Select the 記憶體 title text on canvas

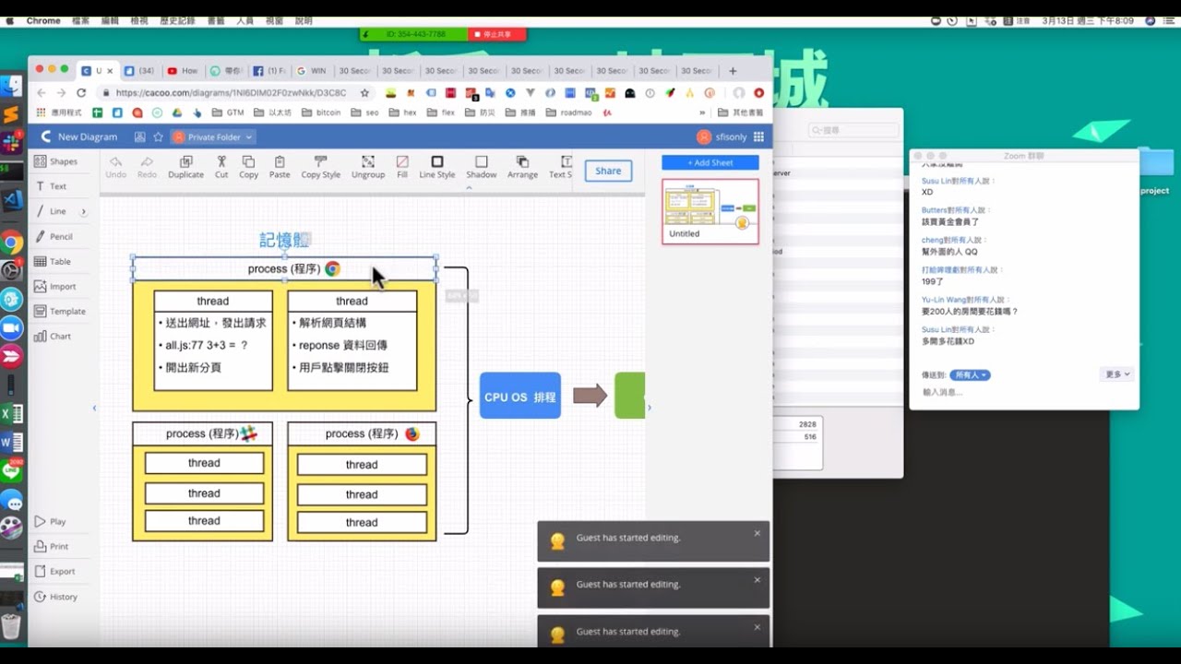pos(284,240)
